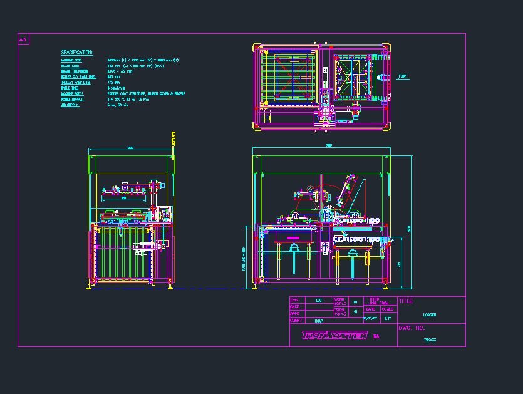Click the TRANSYSTEM company logo

click(x=334, y=336)
